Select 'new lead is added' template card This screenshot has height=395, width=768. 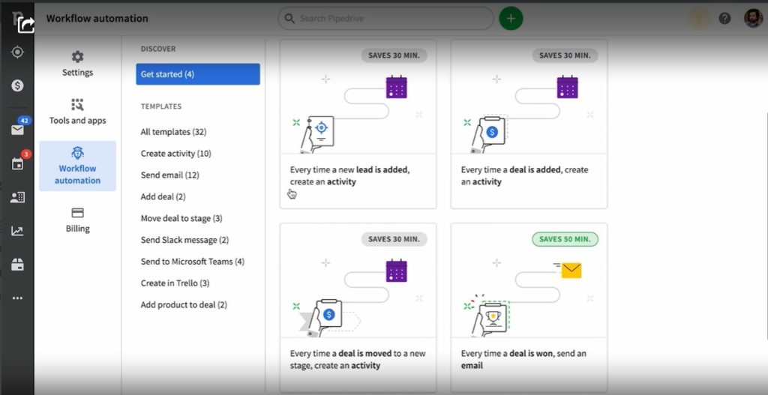pyautogui.click(x=358, y=124)
